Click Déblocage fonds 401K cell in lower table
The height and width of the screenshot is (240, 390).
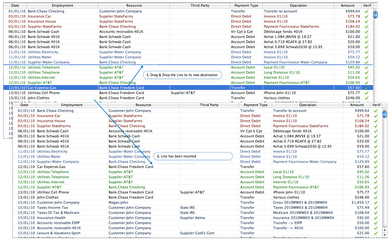pyautogui.click(x=292, y=131)
